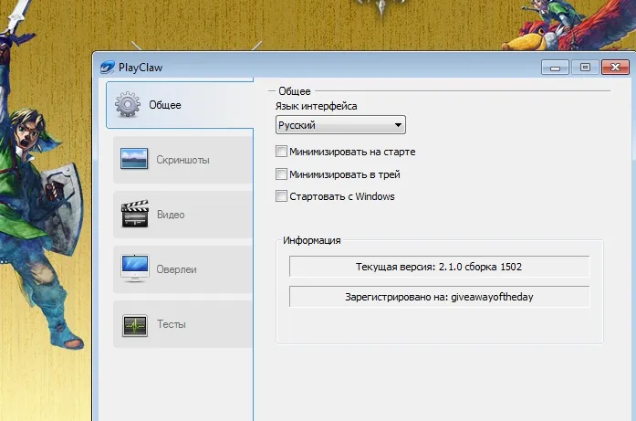Viewport: 636px width, 421px height.
Task: Click the arrow of the Русский dropdown
Action: pyautogui.click(x=398, y=126)
